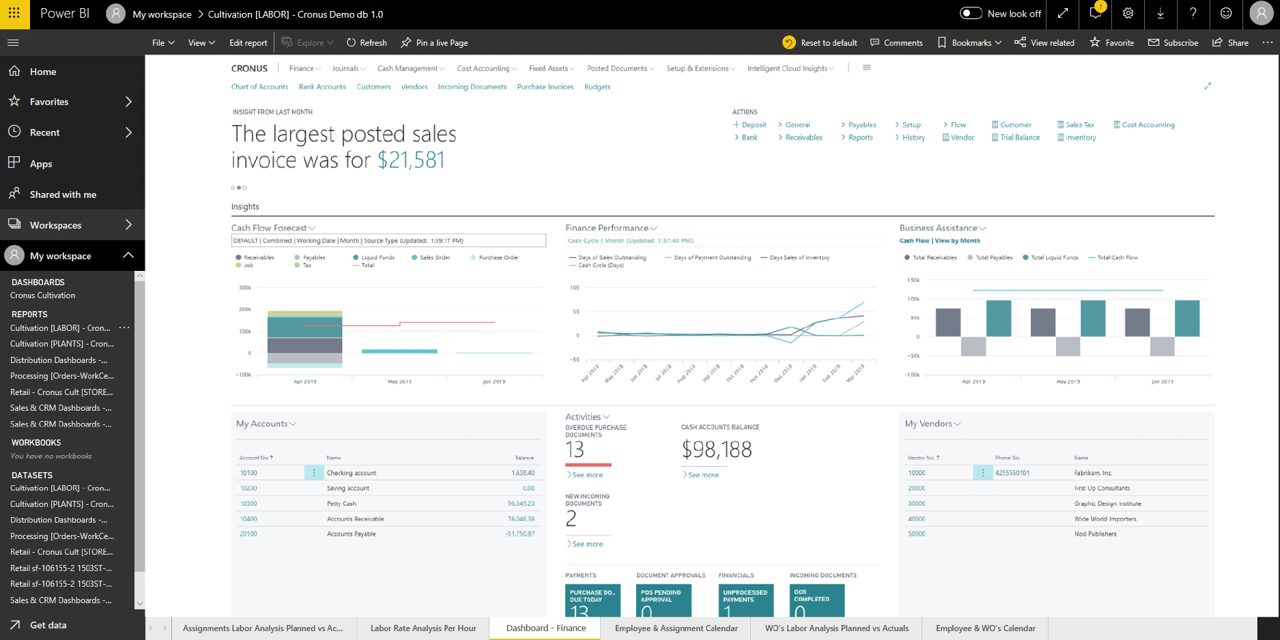The width and height of the screenshot is (1280, 640).
Task: Open Shared with me
Action: pos(61,194)
